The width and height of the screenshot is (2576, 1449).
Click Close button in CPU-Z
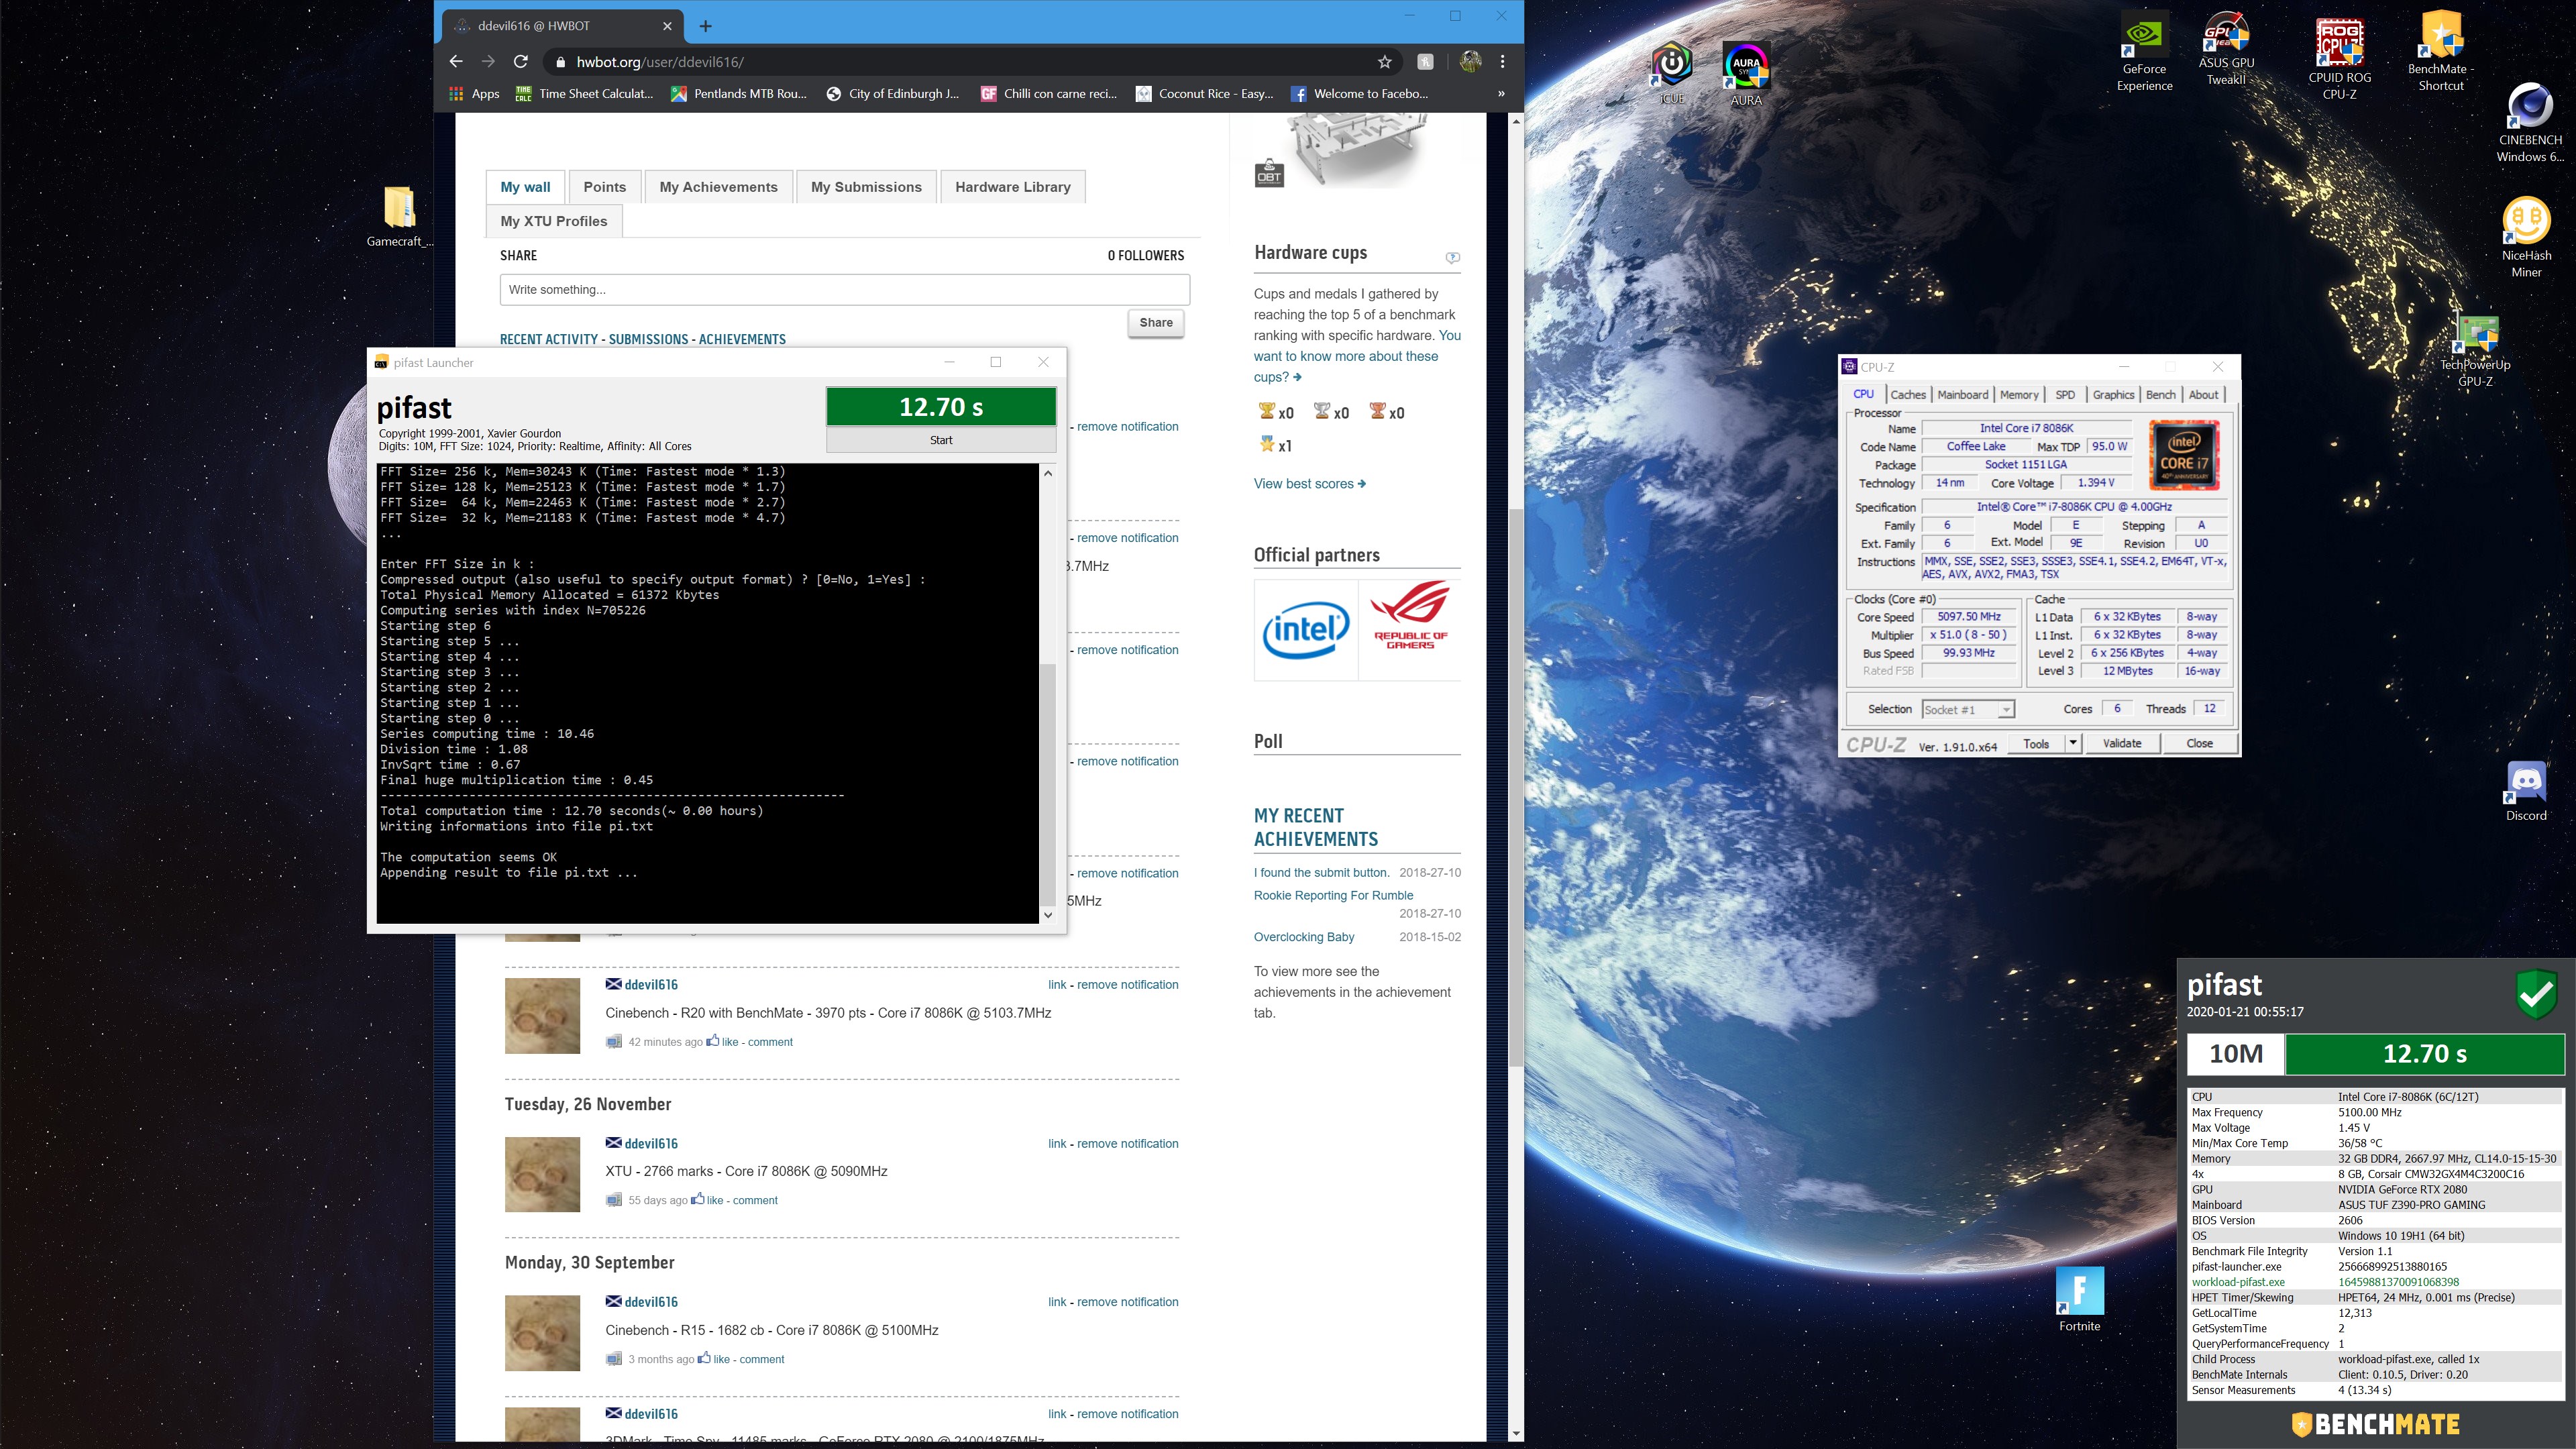[2199, 744]
